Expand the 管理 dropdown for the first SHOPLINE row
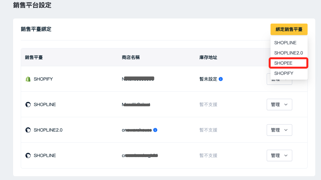Image resolution: width=321 pixels, height=180 pixels. click(x=279, y=104)
